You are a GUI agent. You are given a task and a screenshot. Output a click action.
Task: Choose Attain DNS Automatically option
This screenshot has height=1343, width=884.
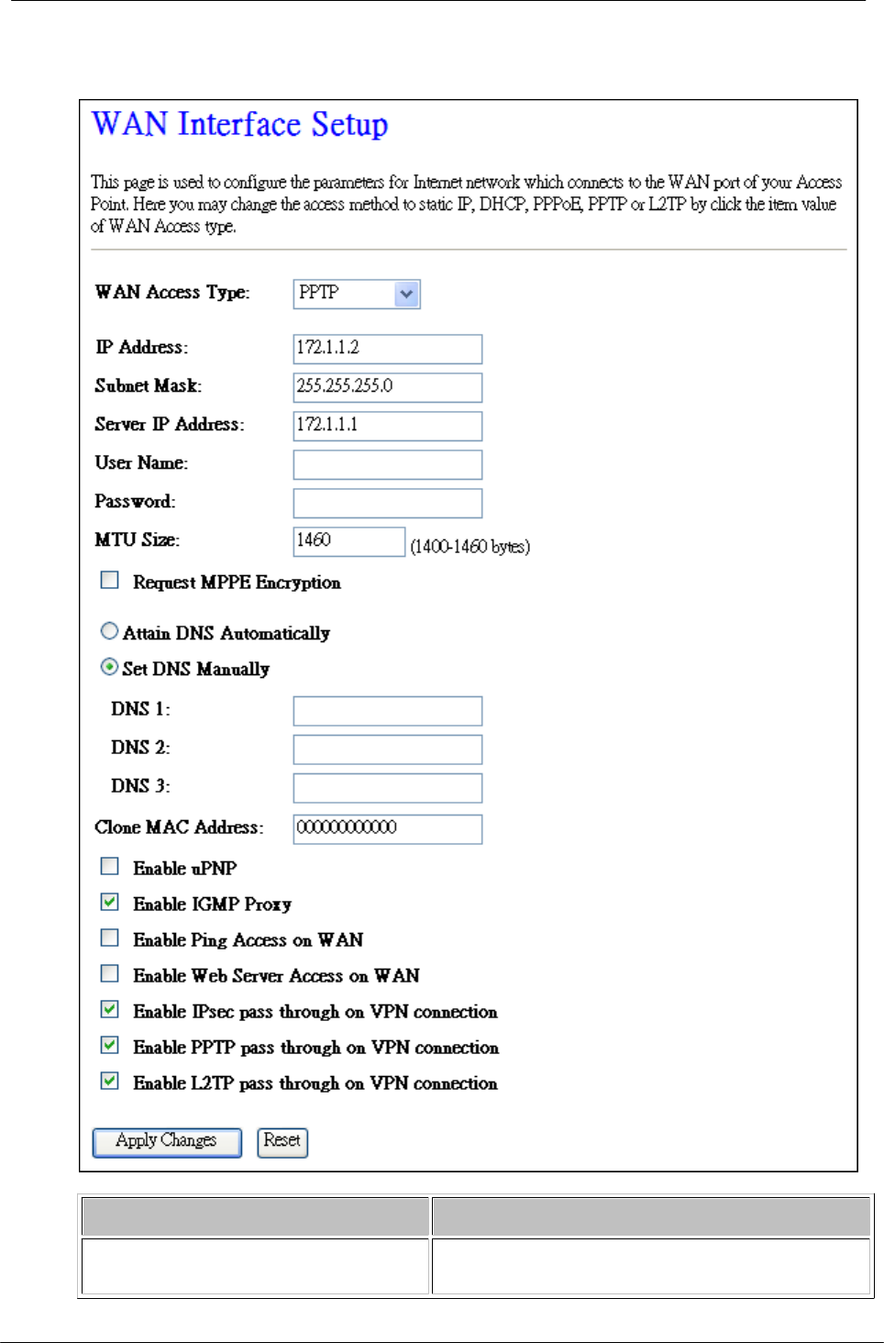tap(109, 631)
